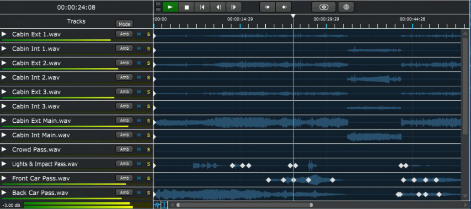Step back one frame
Viewport: 471px width, 209px height.
click(218, 7)
